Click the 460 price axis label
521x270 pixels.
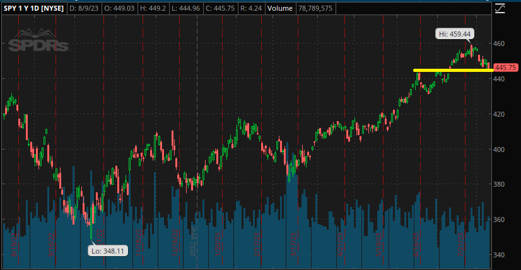click(500, 44)
